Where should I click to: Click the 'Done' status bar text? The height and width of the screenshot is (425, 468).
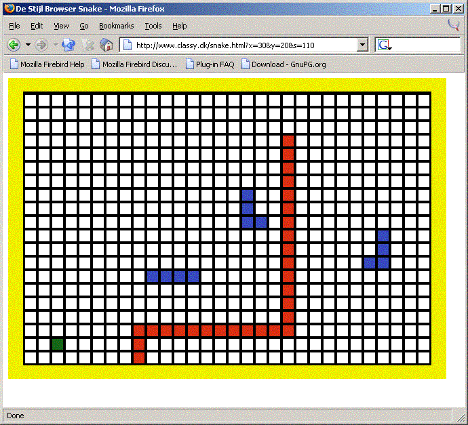coord(16,416)
